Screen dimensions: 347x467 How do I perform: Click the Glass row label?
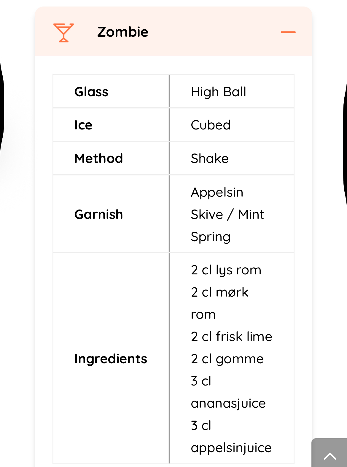coord(91,92)
